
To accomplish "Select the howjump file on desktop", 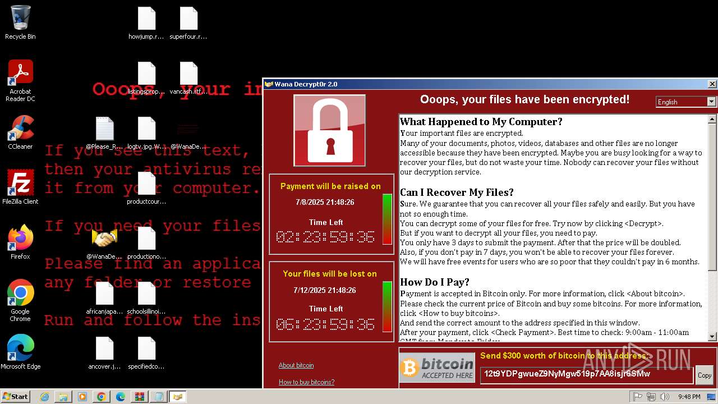I will (146, 24).
